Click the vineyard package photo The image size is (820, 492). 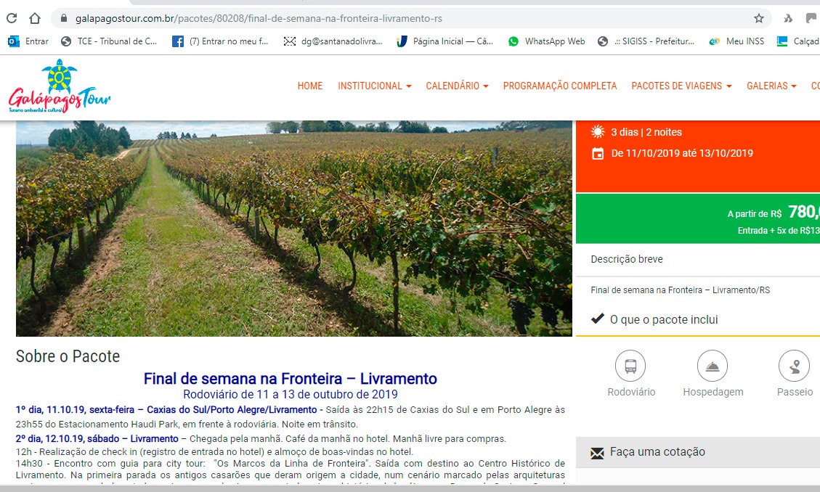294,229
